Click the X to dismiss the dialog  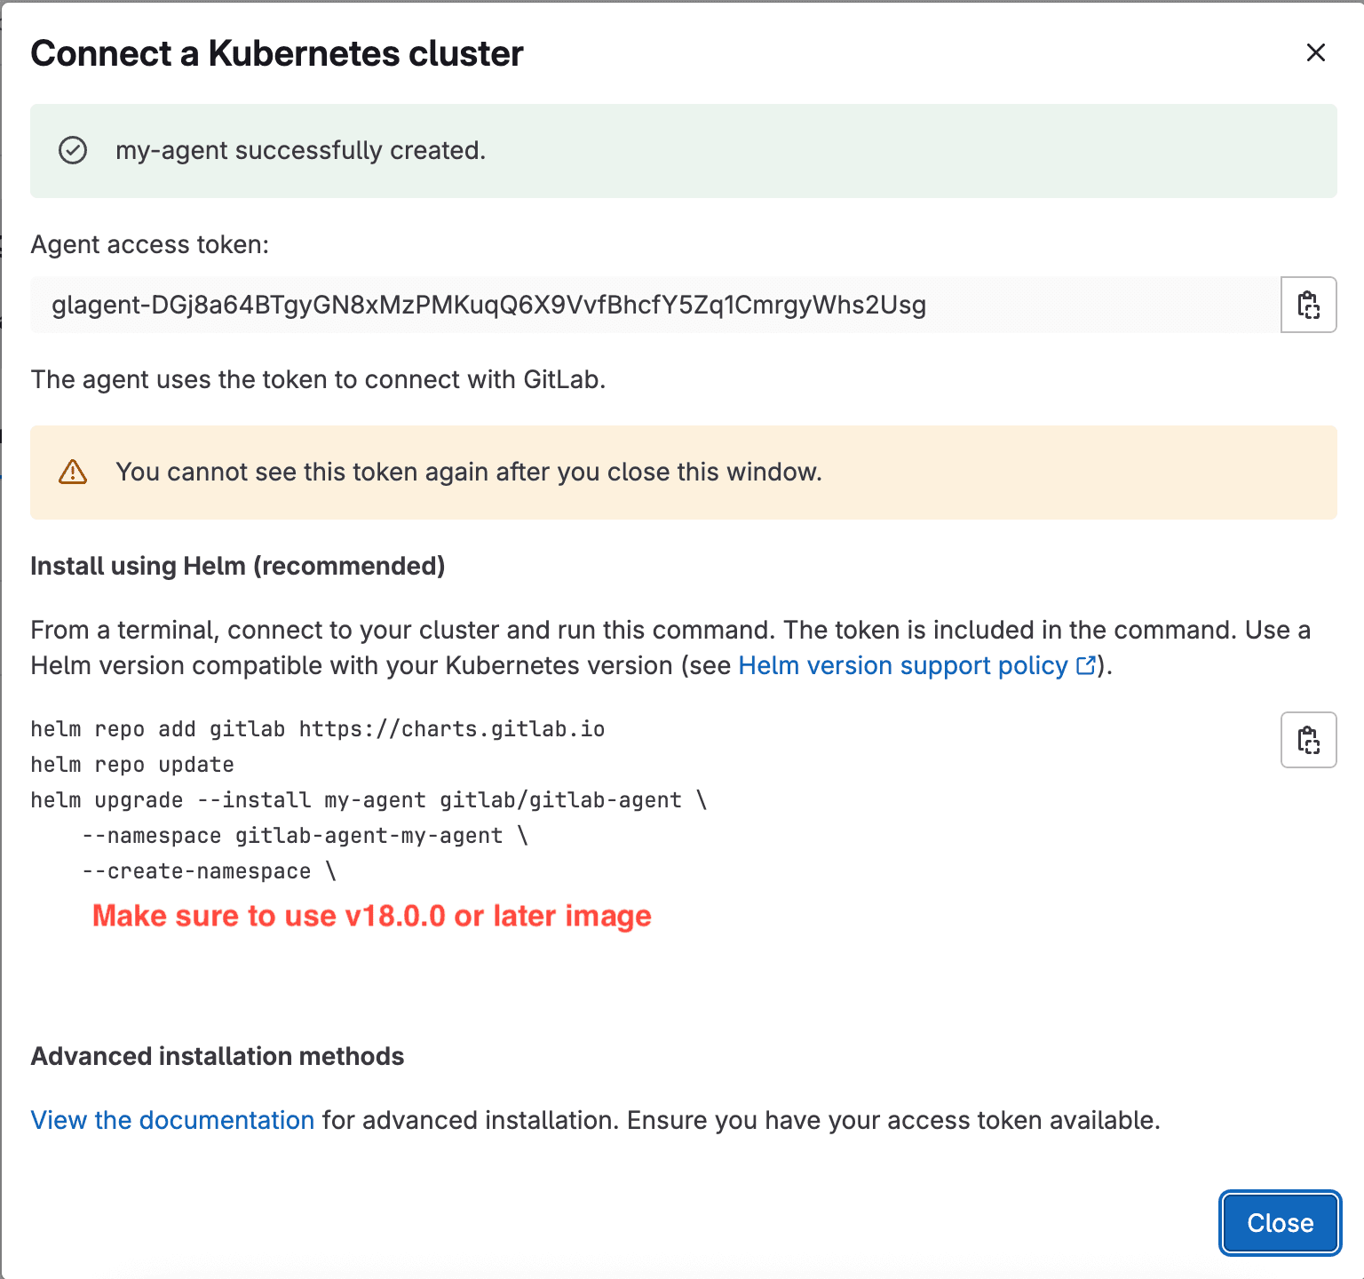[1315, 53]
